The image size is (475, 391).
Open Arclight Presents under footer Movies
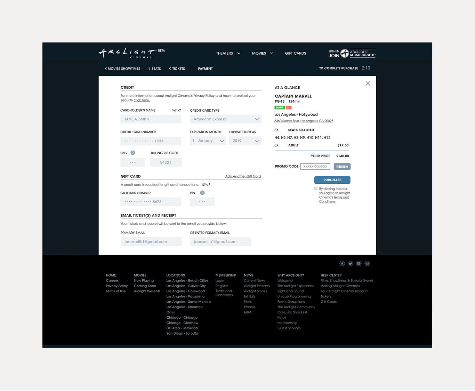click(x=147, y=291)
